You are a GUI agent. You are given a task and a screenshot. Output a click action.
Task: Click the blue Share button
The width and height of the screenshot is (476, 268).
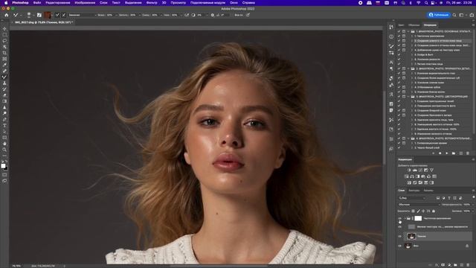click(x=439, y=15)
